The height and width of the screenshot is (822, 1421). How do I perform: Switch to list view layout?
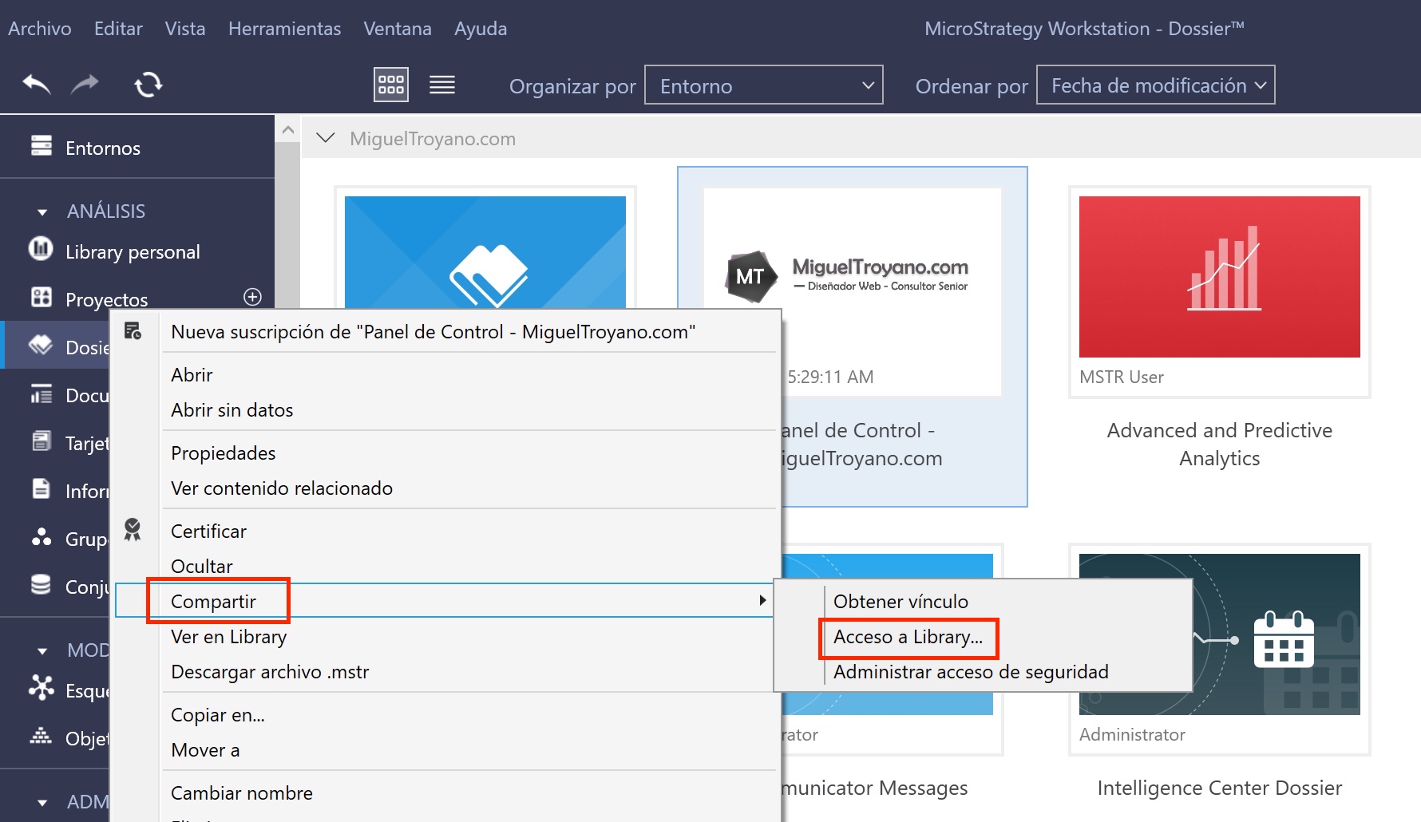pos(442,85)
